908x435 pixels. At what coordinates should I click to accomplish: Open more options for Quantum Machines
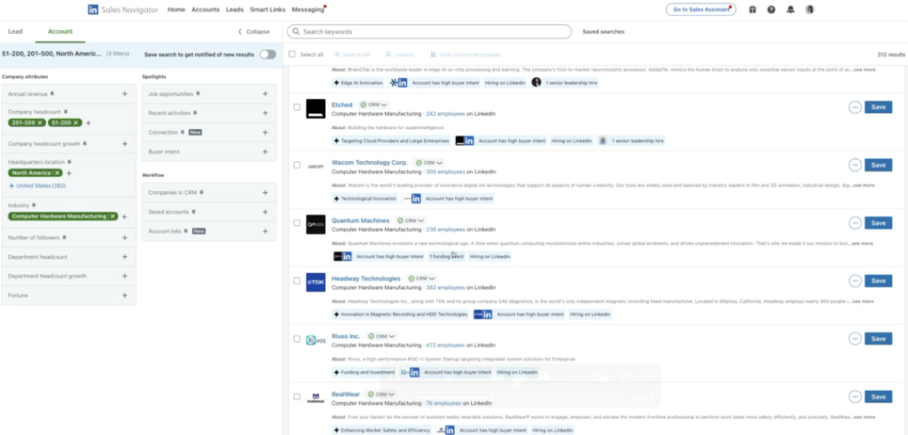855,222
